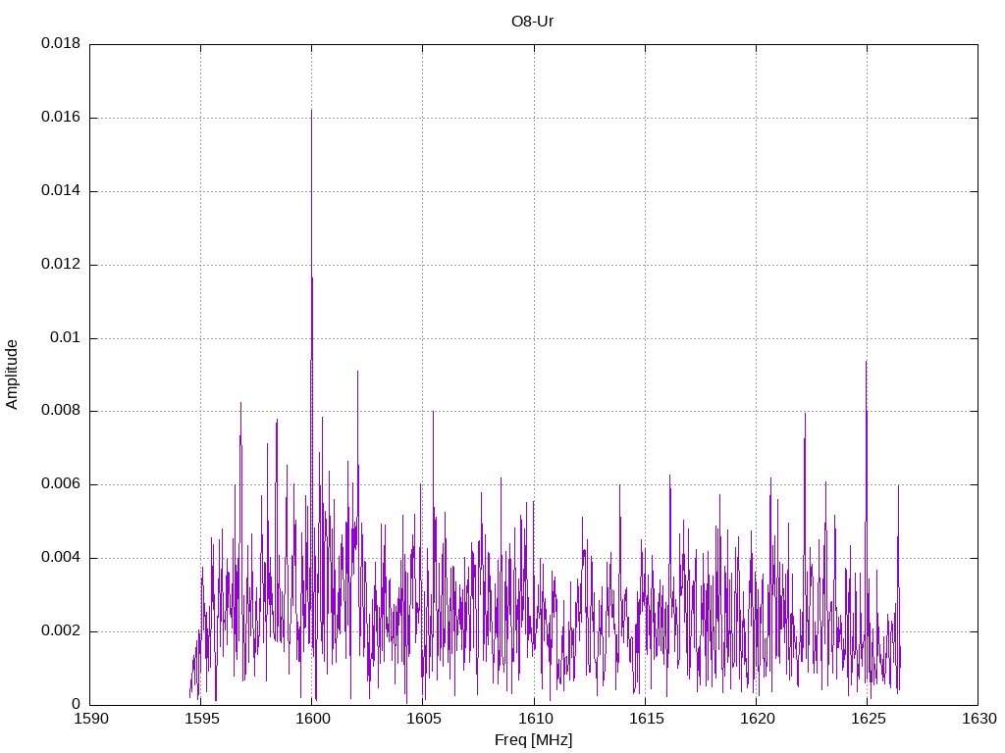This screenshot has height=753, width=1005.
Task: Click the 0.016 y-axis tick label
Action: tap(61, 118)
